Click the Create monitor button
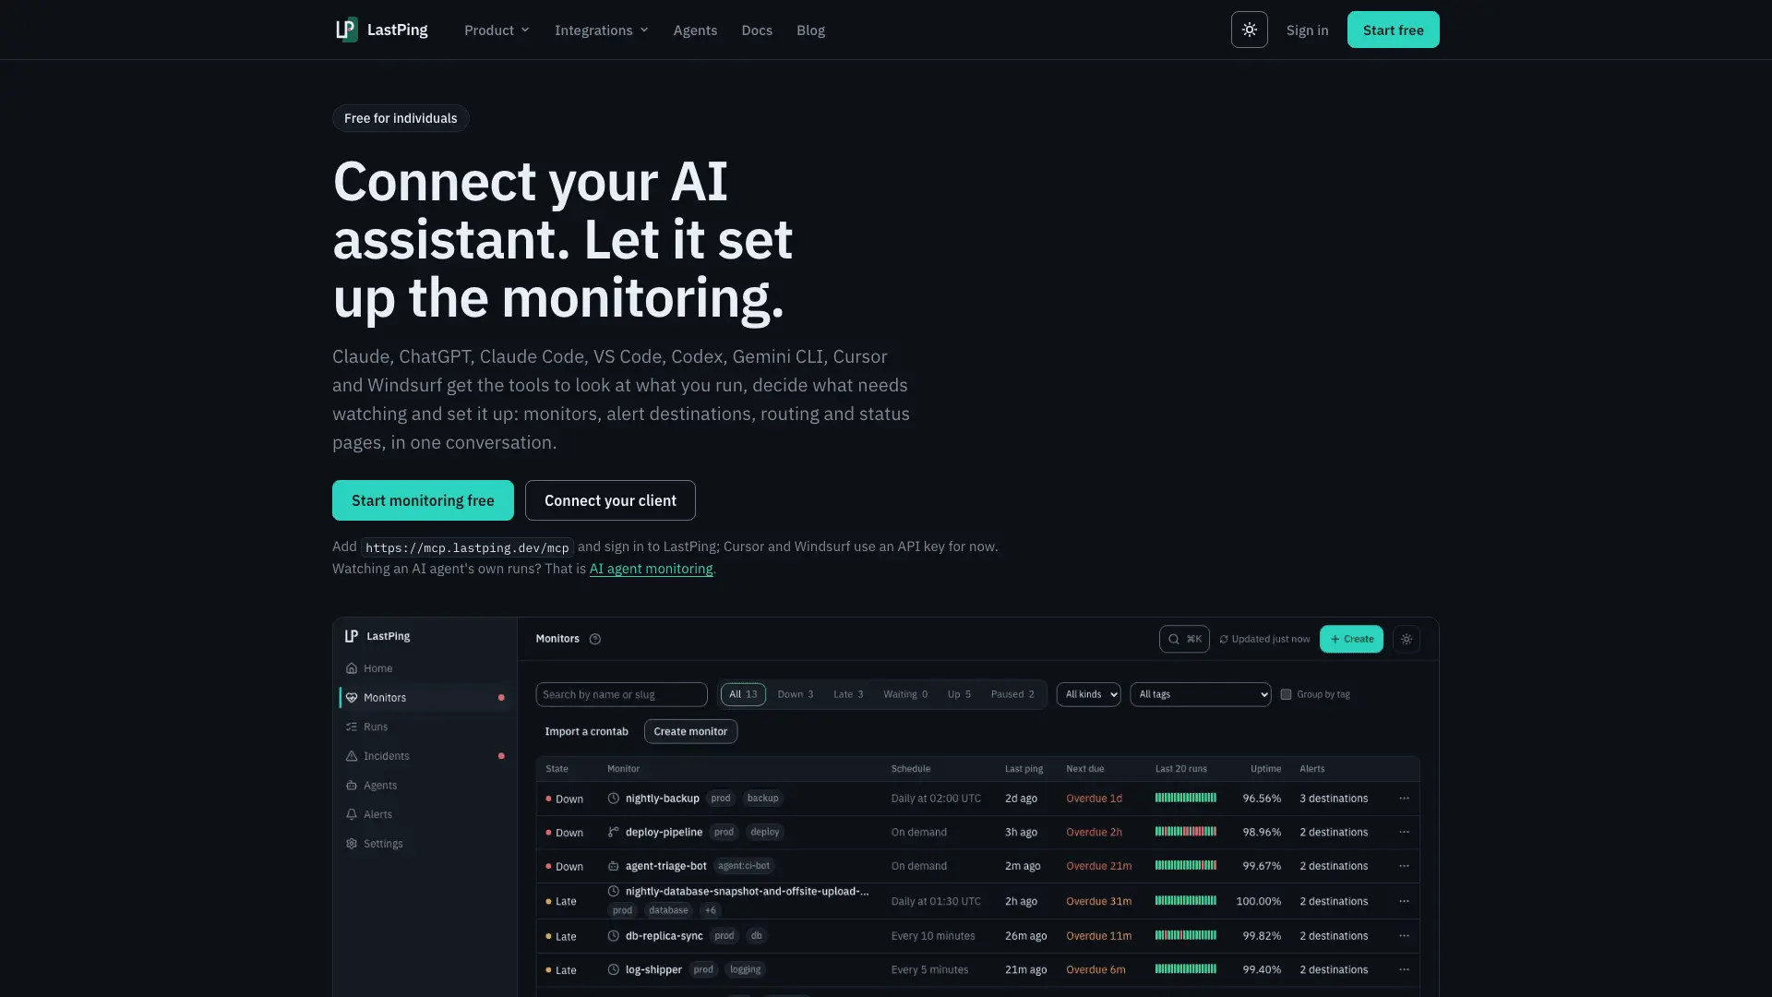Screen dimensions: 1772x997 [690, 731]
